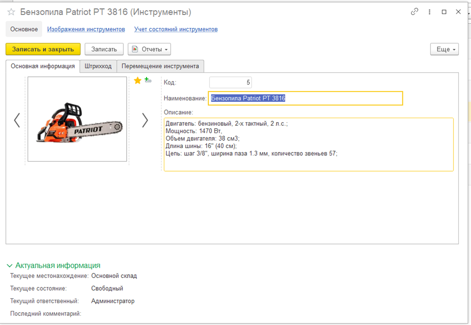This screenshot has width=471, height=325.
Task: Switch to the Штрихкод tab
Action: 98,66
